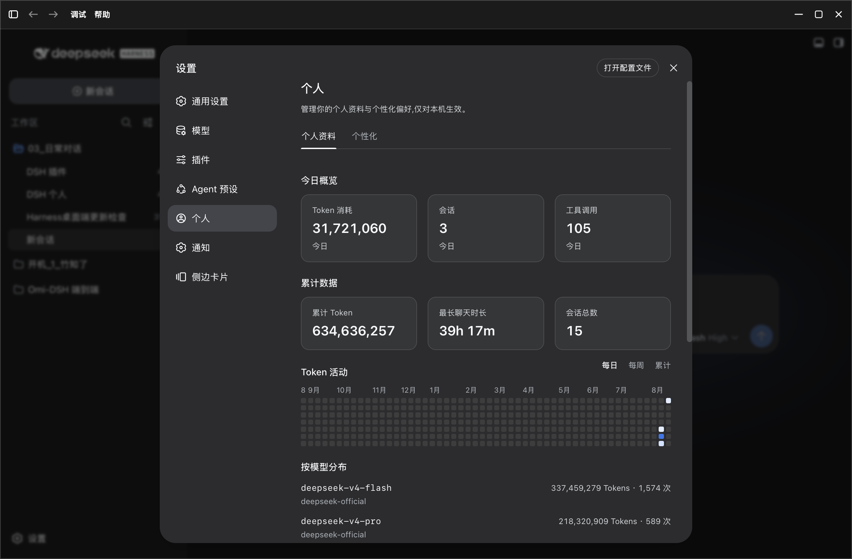Go back with the left arrow
Screen dimensions: 852x559
[x=33, y=14]
